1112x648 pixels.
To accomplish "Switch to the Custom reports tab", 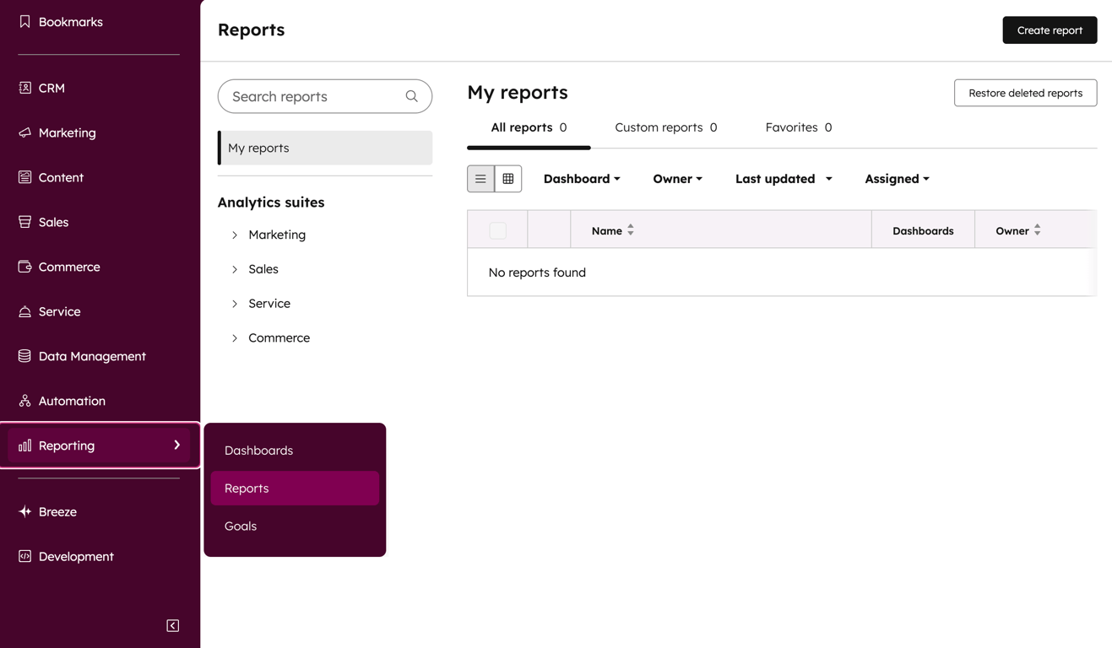I will (665, 127).
